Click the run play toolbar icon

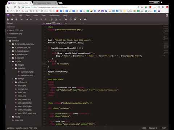(x=66, y=19)
